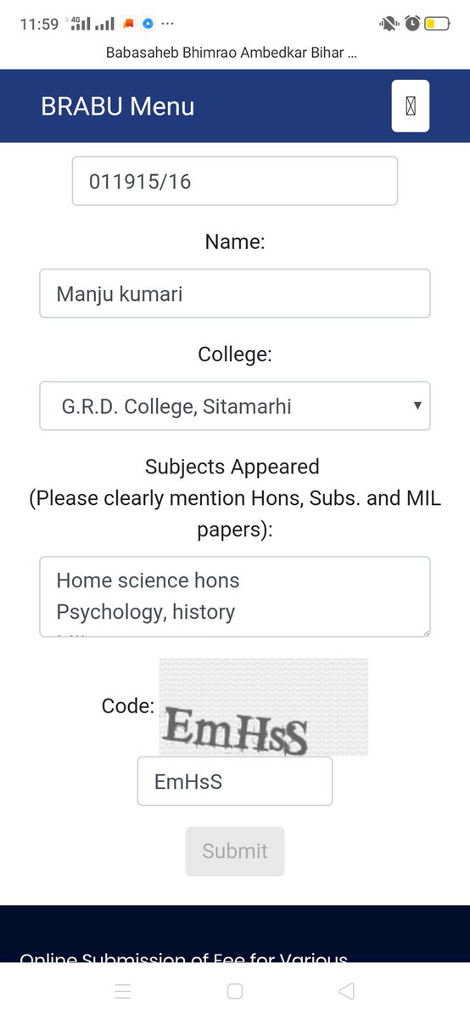
Task: Tap the Android back navigation triangle
Action: [x=346, y=991]
